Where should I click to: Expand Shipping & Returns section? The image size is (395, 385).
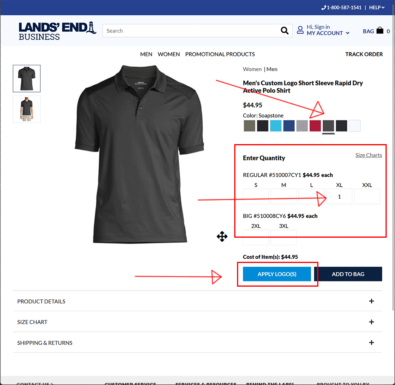click(x=197, y=342)
